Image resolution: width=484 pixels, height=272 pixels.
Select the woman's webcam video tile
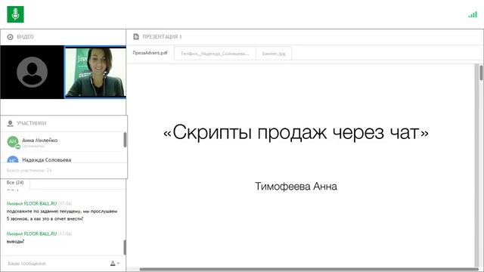coord(95,73)
